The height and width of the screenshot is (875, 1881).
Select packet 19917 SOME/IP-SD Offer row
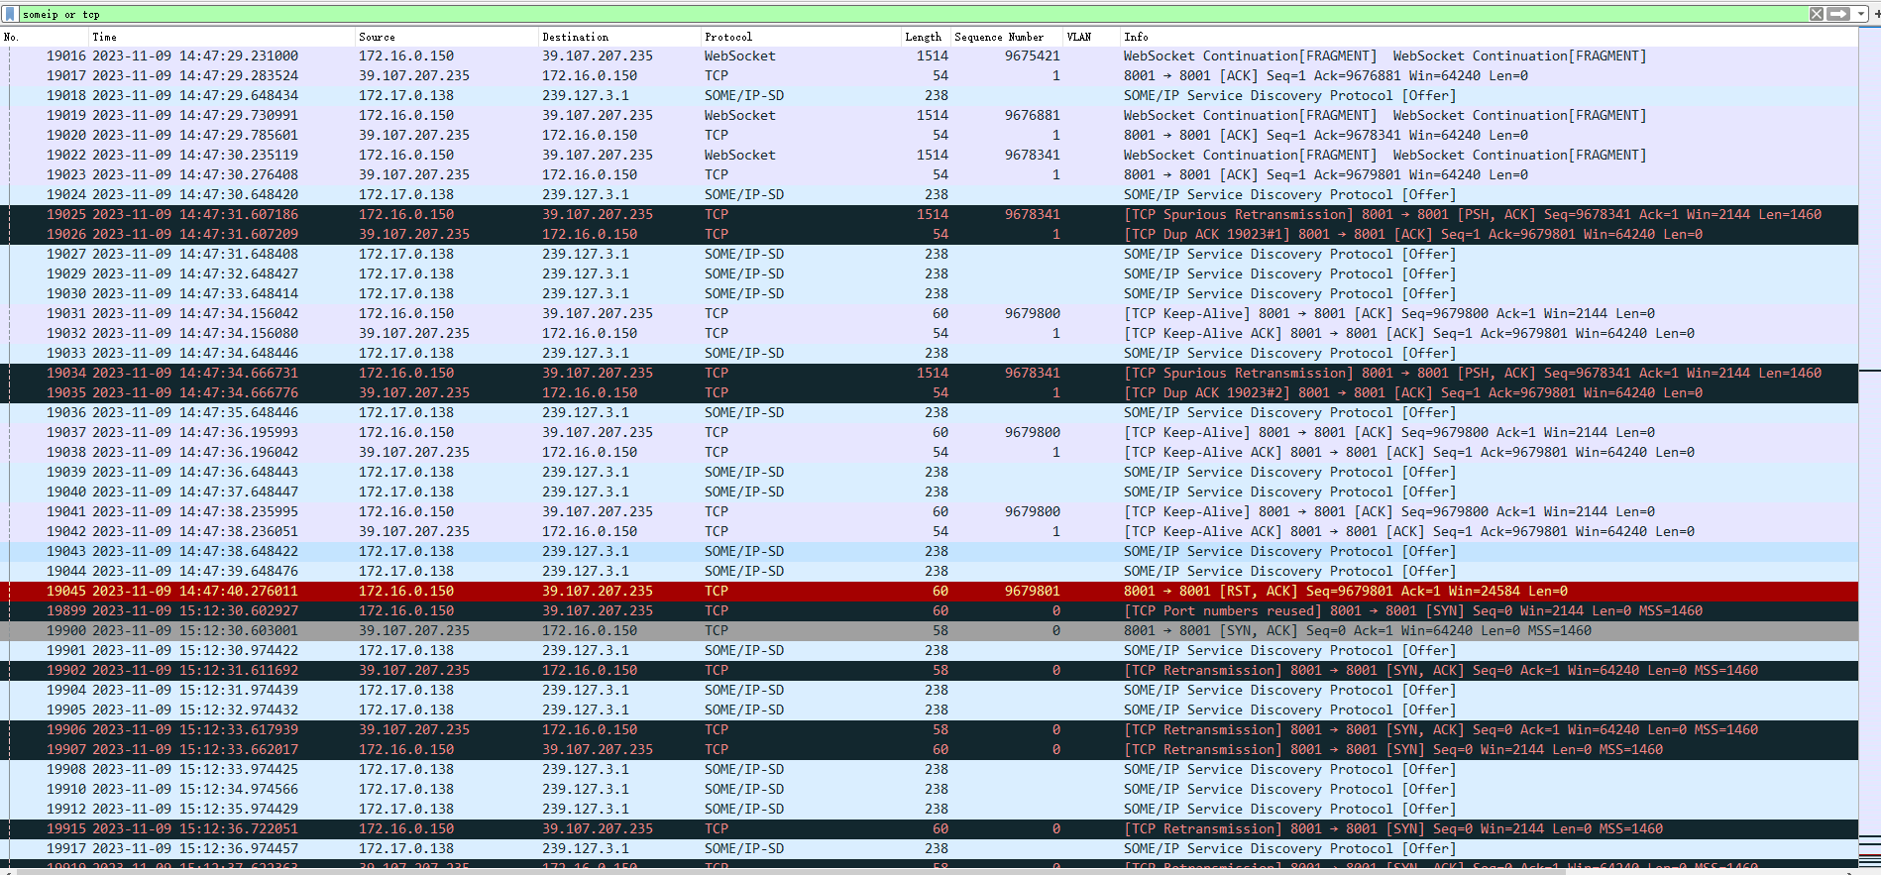pos(930,849)
